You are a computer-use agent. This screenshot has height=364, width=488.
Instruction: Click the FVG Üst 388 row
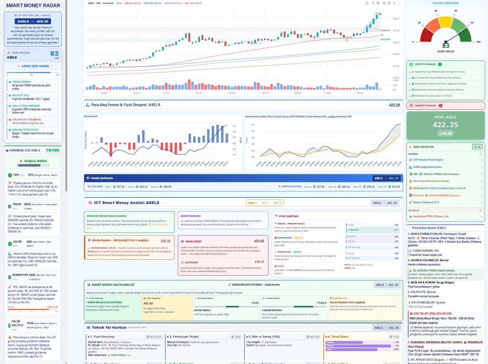(x=373, y=236)
